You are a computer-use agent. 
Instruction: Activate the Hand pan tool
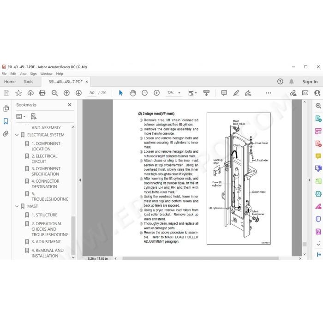[133, 93]
